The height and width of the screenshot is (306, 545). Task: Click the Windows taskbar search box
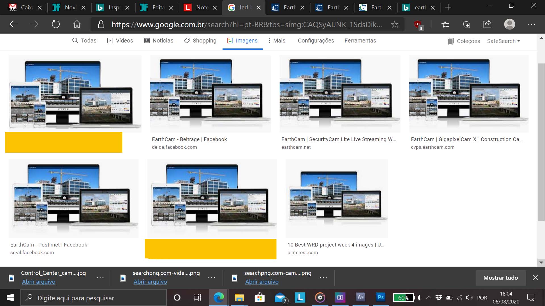pyautogui.click(x=94, y=298)
